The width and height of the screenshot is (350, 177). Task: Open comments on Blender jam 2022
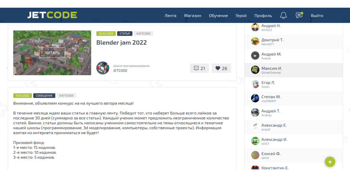(199, 68)
